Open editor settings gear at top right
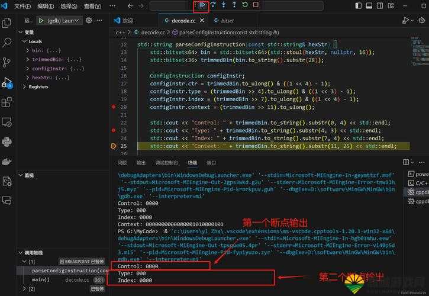429x296 pixels. [x=422, y=20]
